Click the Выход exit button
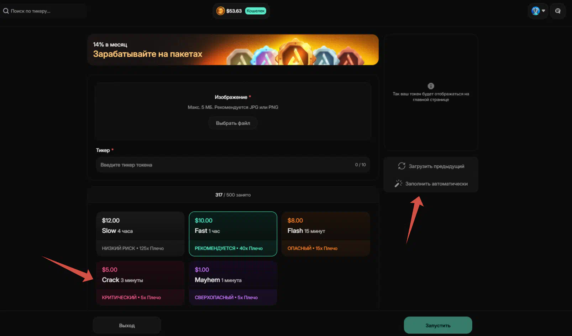The width and height of the screenshot is (572, 336). (127, 325)
